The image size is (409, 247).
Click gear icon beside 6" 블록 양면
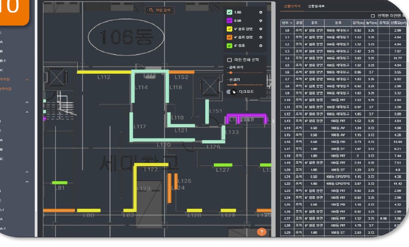(260, 29)
